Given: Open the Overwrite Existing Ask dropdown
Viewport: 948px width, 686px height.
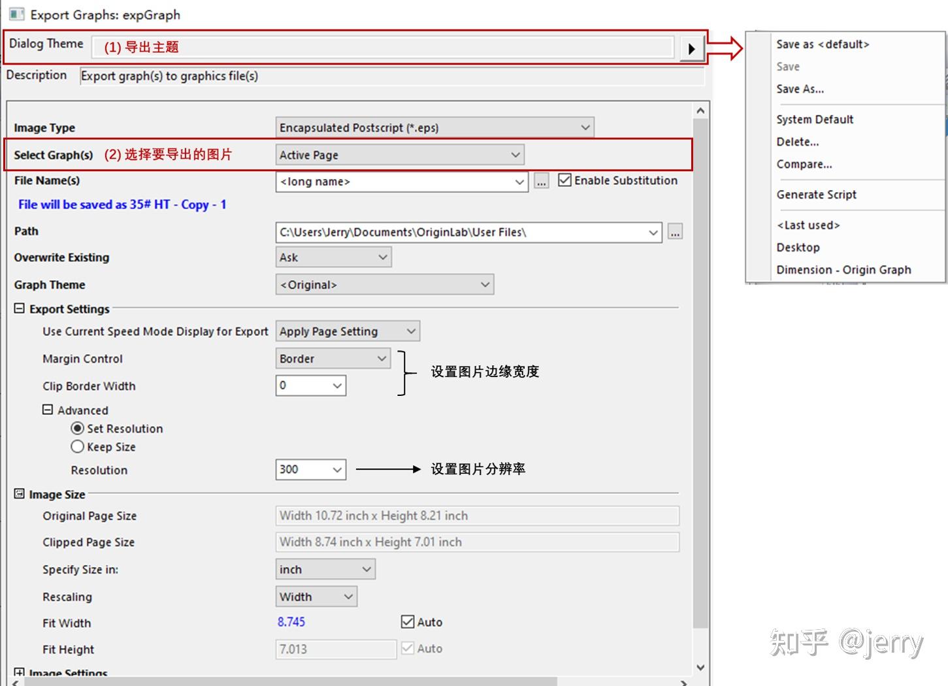Looking at the screenshot, I should point(333,257).
